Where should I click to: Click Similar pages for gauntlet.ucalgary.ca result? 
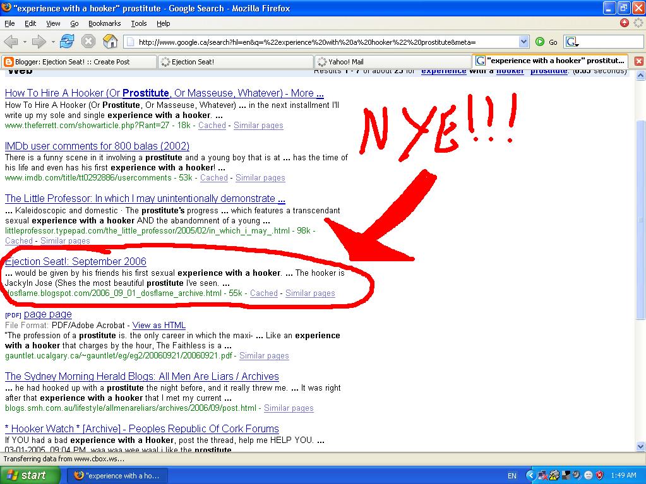[x=264, y=356]
